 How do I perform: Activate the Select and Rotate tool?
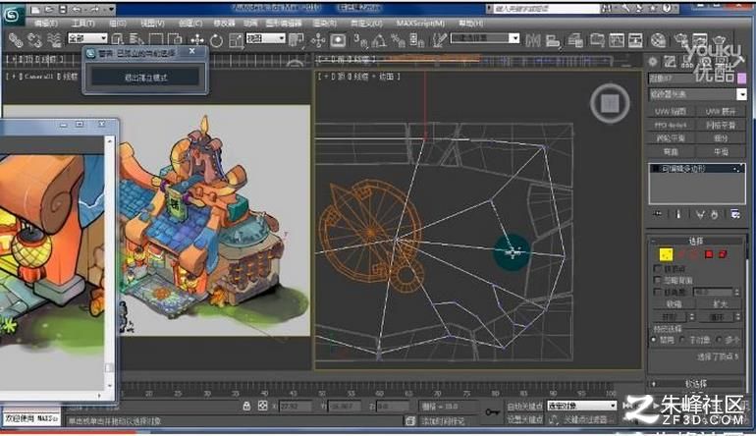(x=216, y=40)
